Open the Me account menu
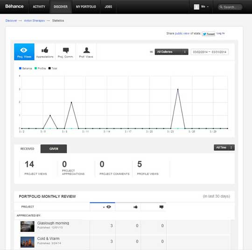Viewport: 252px width, 250px height. [x=201, y=7]
